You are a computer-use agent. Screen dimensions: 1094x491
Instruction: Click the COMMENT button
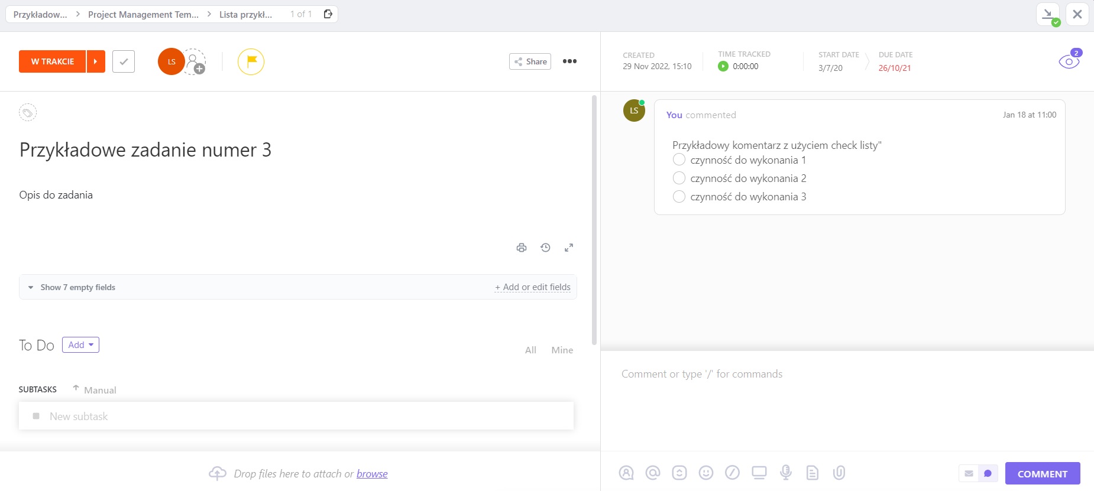click(1043, 473)
